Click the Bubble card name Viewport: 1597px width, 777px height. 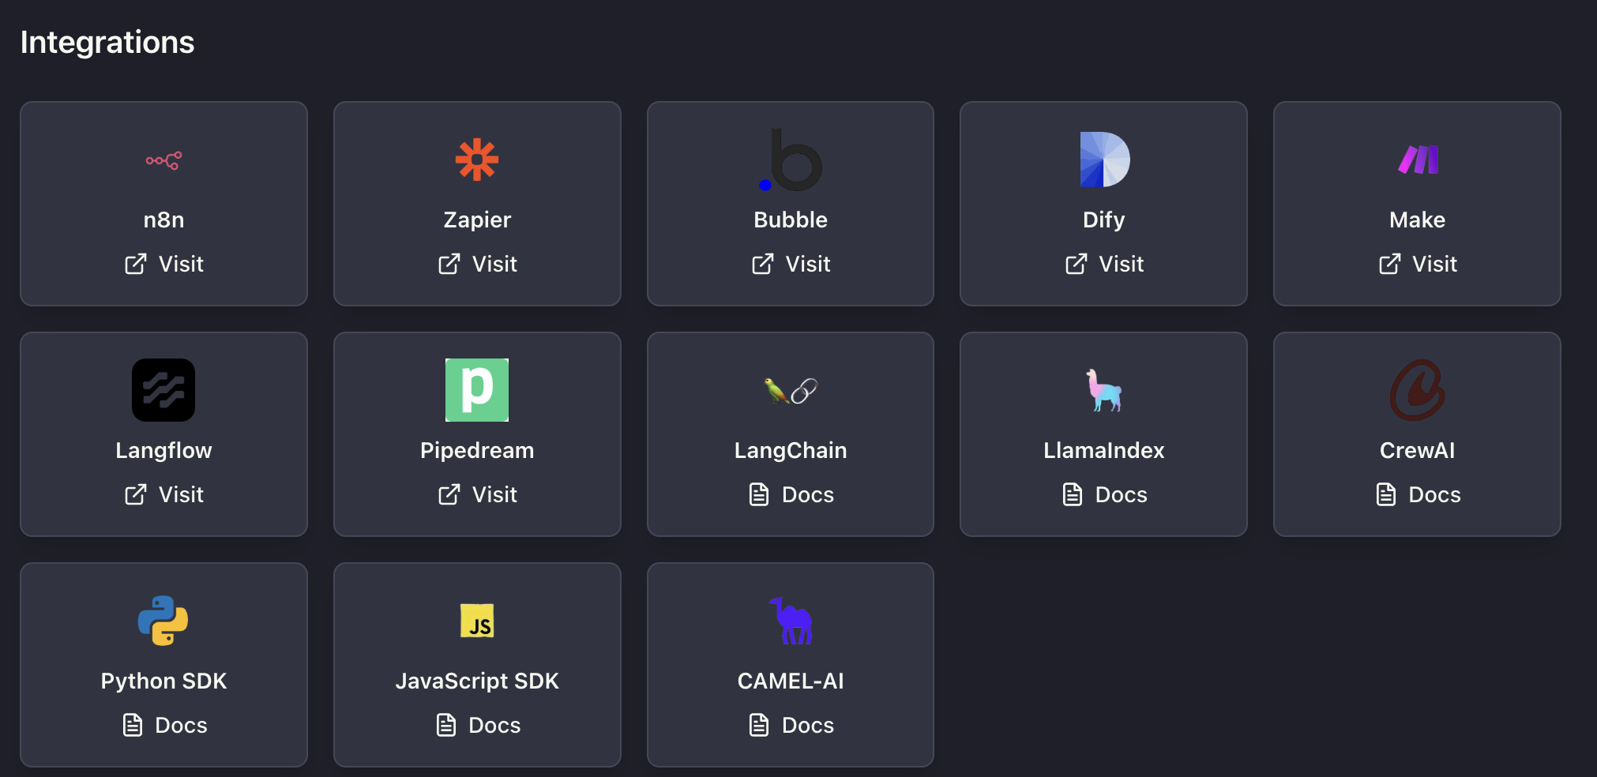(x=791, y=220)
